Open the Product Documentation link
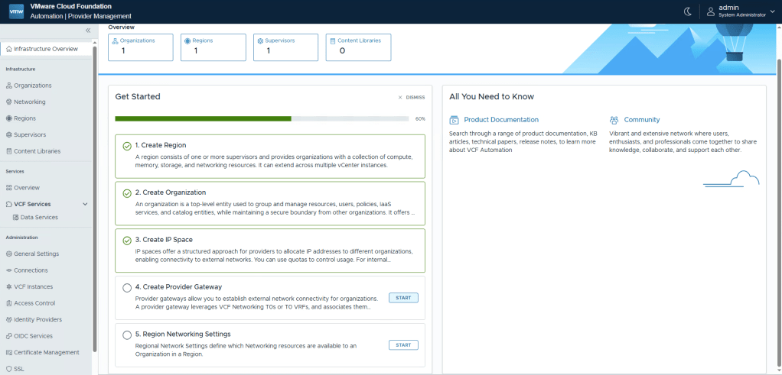 (500, 120)
